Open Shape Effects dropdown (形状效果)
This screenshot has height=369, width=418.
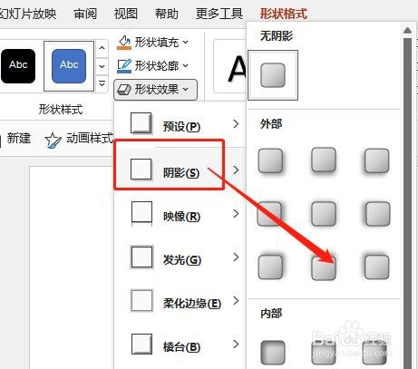(156, 90)
